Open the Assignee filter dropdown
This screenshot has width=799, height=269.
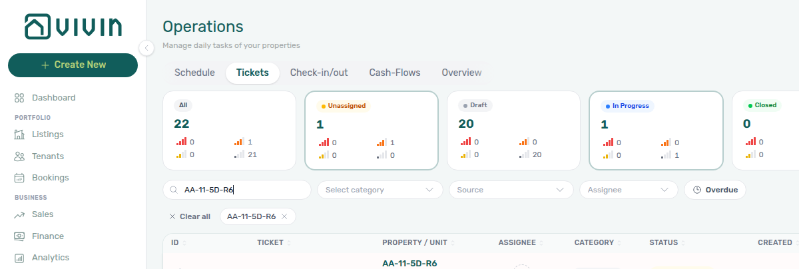pos(629,190)
